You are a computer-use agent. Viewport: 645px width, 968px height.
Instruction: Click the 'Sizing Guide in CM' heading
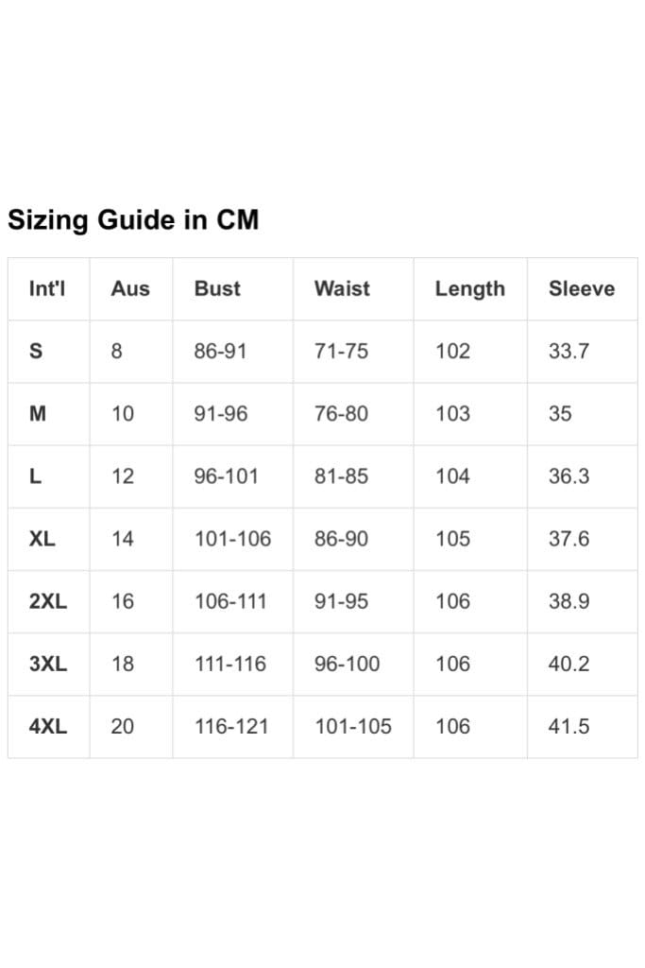pyautogui.click(x=133, y=219)
